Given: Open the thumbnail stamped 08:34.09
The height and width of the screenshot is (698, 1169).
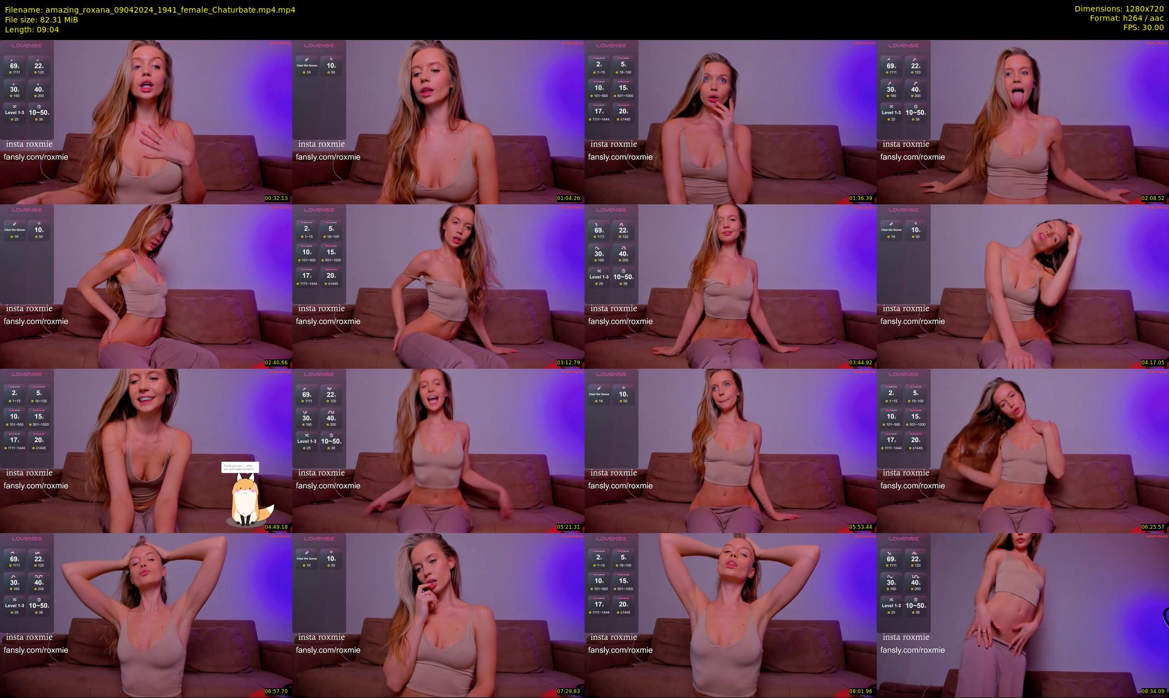Looking at the screenshot, I should (1023, 615).
